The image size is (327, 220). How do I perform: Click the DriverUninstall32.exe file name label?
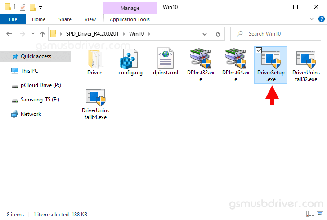click(306, 76)
